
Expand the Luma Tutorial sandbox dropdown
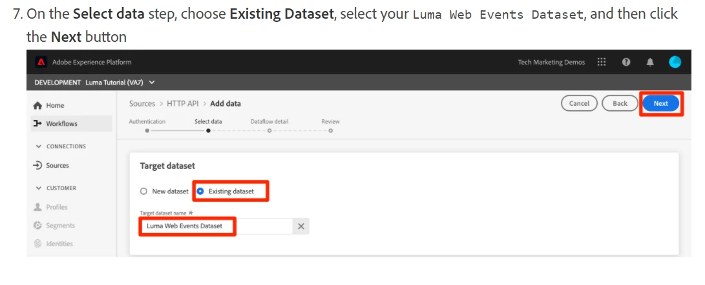pyautogui.click(x=151, y=82)
